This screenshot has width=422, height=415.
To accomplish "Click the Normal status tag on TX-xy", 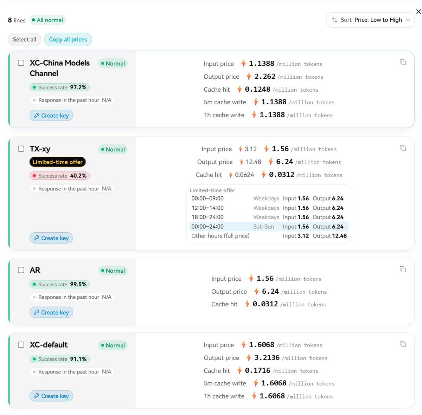I will [113, 149].
